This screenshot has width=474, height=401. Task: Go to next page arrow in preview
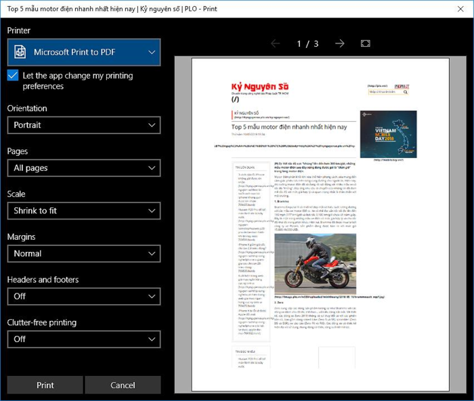coord(340,43)
